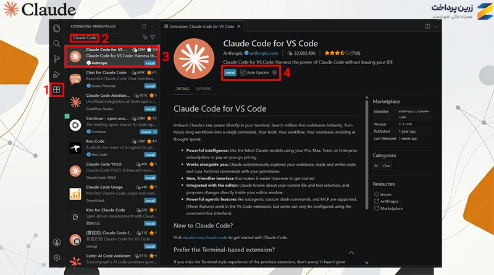Install Chat for Claude Code extension
Image resolution: width=494 pixels, height=275 pixels.
click(x=150, y=86)
